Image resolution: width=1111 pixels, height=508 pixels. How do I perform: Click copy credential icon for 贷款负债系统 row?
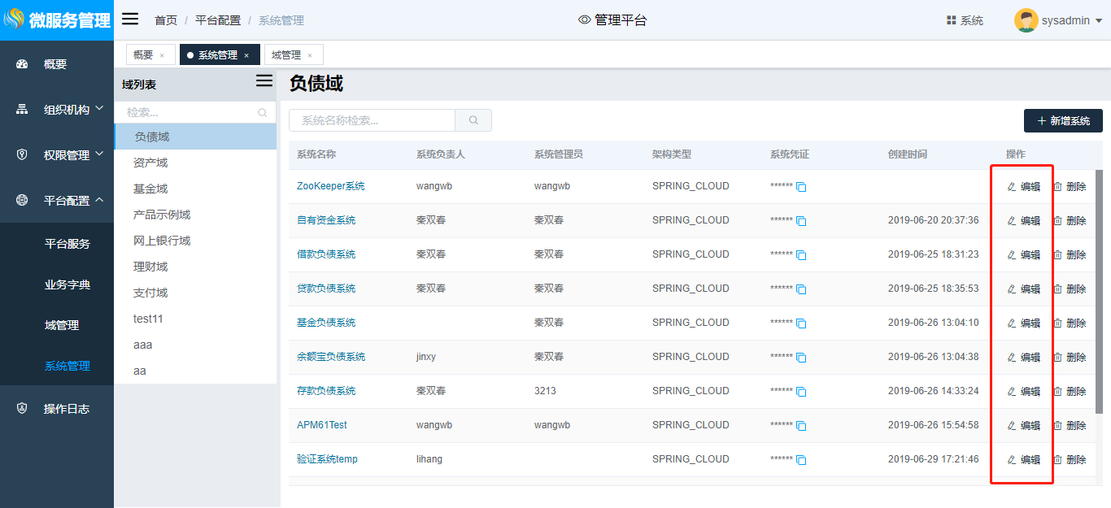click(x=801, y=289)
